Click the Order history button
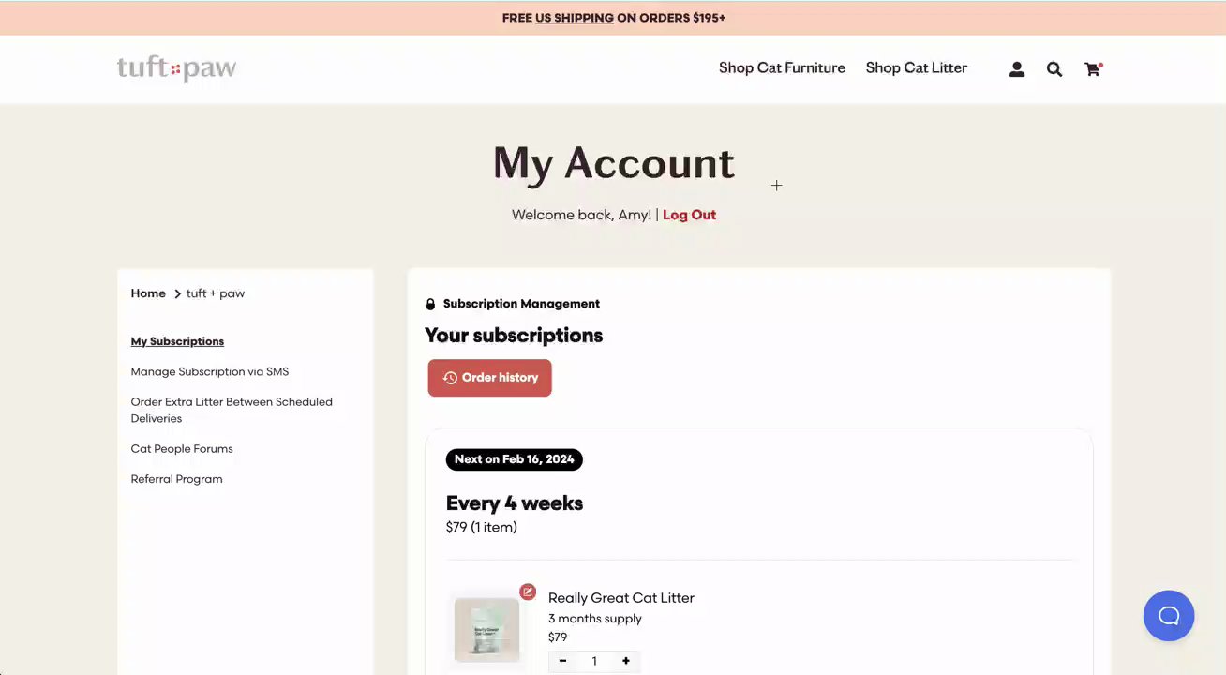Image resolution: width=1226 pixels, height=675 pixels. [x=489, y=378]
